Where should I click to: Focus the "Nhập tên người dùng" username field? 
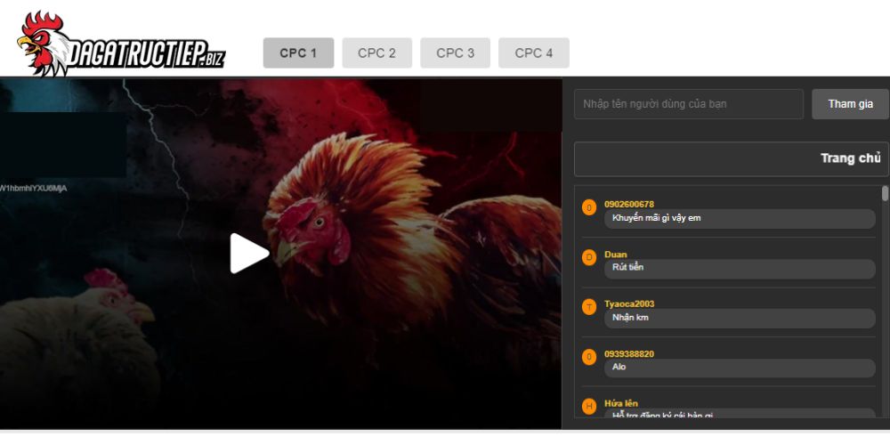pyautogui.click(x=688, y=104)
